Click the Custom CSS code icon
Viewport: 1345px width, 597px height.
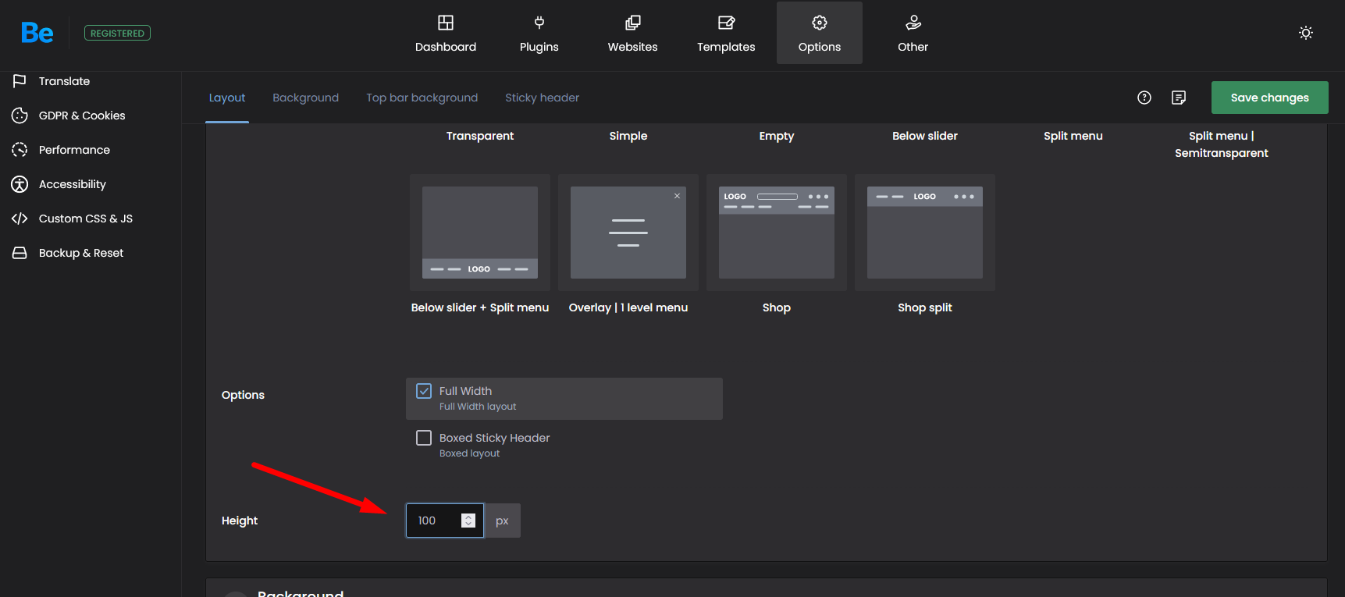(20, 219)
